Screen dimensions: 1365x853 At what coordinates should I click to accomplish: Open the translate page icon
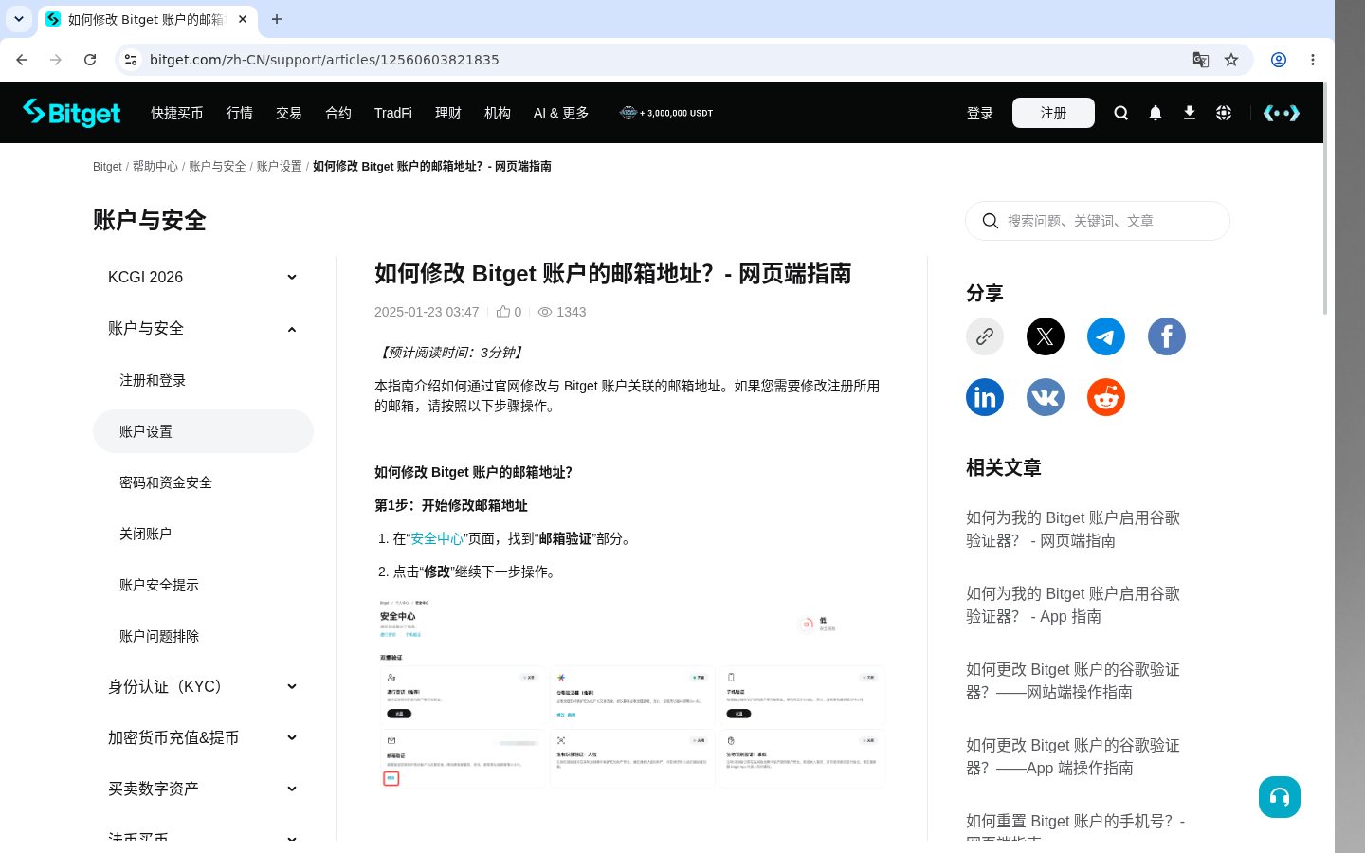(1201, 60)
